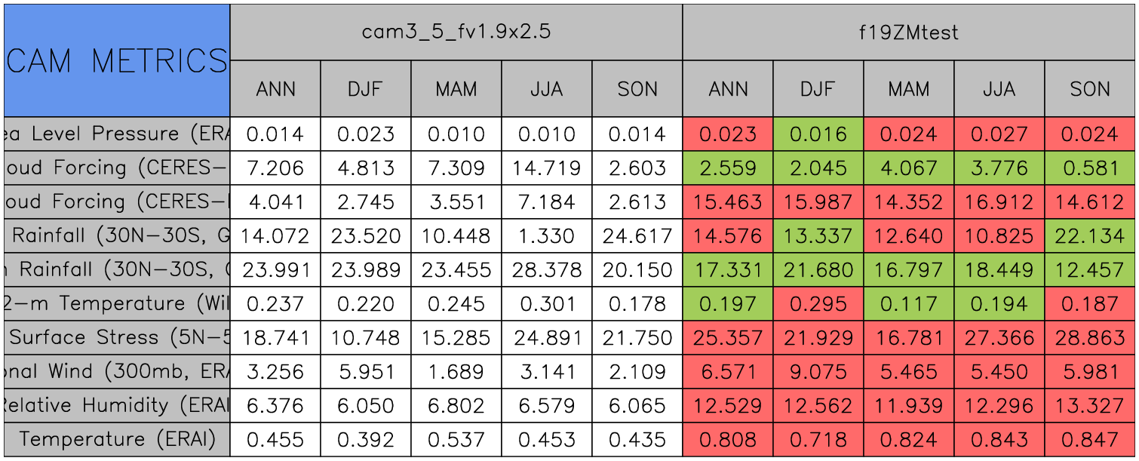Click the Zonal Wind row label
Screen dimensions: 1139x461
116,371
